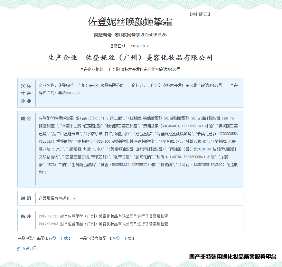
Task: Click the 2017-06-21 备案后检查 remark entry
Action: (x=103, y=216)
